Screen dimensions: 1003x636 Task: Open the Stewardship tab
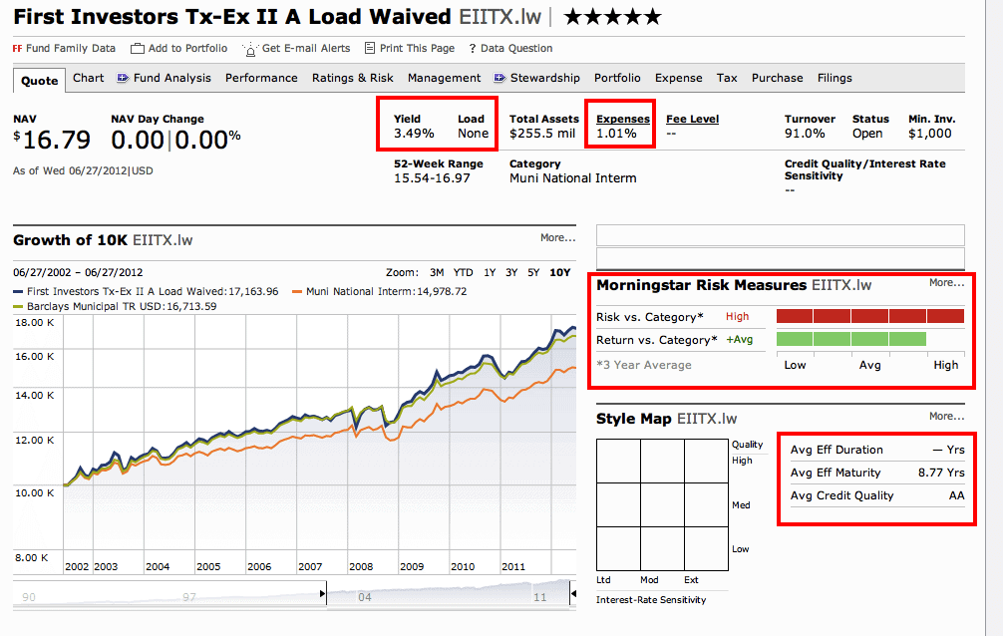point(545,78)
